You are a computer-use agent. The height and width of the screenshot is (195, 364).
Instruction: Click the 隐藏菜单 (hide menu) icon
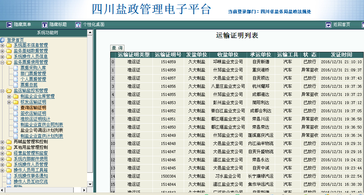point(9,25)
